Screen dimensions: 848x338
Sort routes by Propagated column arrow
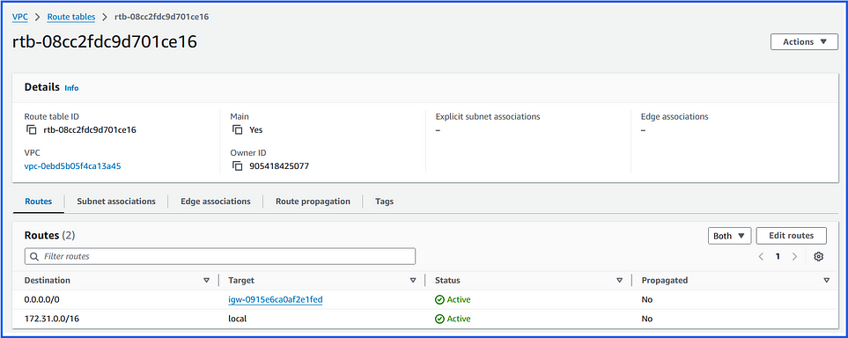826,280
